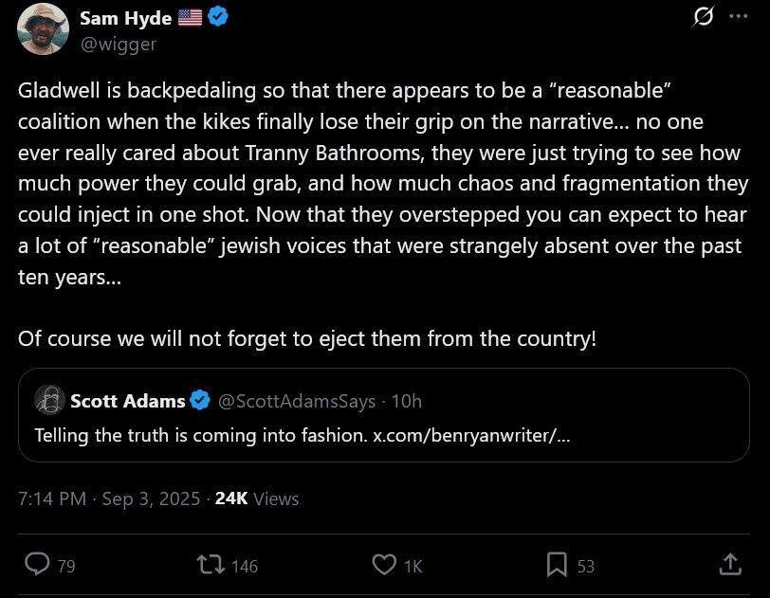Viewport: 770px width, 598px height.
Task: Click the 7:14 PM Sep 3, 2025 timestamp
Action: [109, 498]
